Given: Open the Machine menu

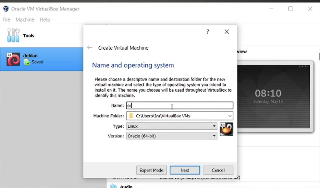Looking at the screenshot, I should tap(25, 20).
